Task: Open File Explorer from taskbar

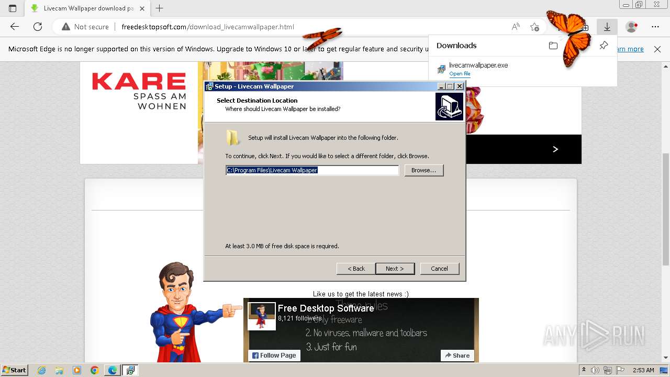Action: pos(59,370)
